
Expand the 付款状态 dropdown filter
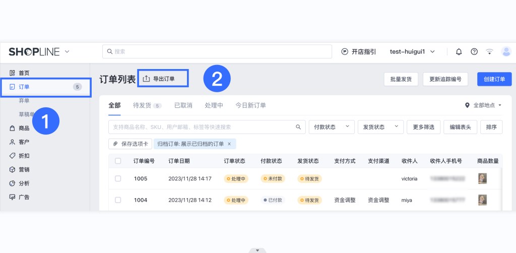330,127
